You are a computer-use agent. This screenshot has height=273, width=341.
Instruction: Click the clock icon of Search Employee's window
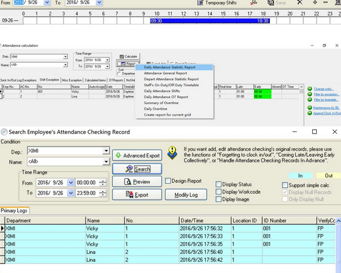pyautogui.click(x=4, y=132)
